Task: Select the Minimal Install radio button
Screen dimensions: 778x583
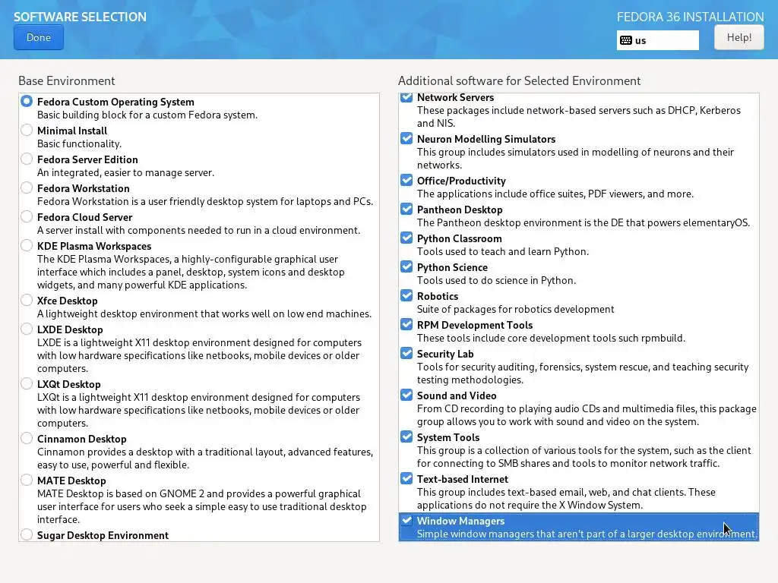Action: coord(27,130)
